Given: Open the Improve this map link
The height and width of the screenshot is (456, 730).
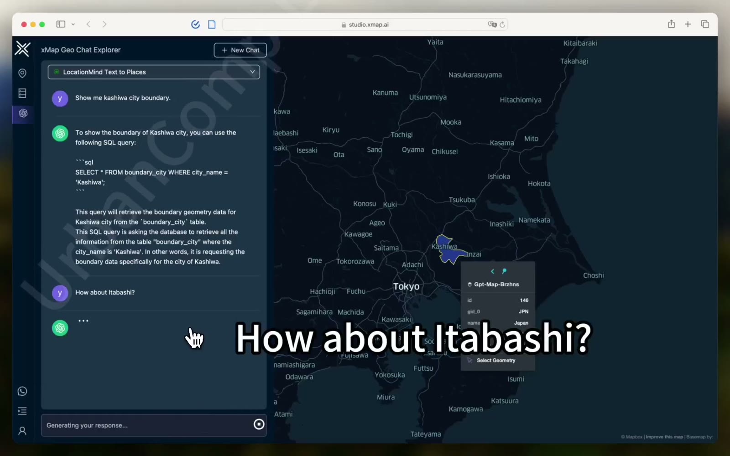Looking at the screenshot, I should click(x=664, y=437).
